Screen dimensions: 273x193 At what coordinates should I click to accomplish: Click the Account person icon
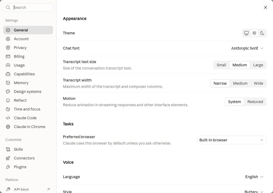[x=8, y=39]
